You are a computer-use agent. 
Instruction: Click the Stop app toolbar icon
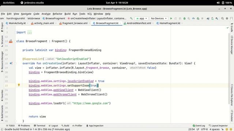click(202, 19)
